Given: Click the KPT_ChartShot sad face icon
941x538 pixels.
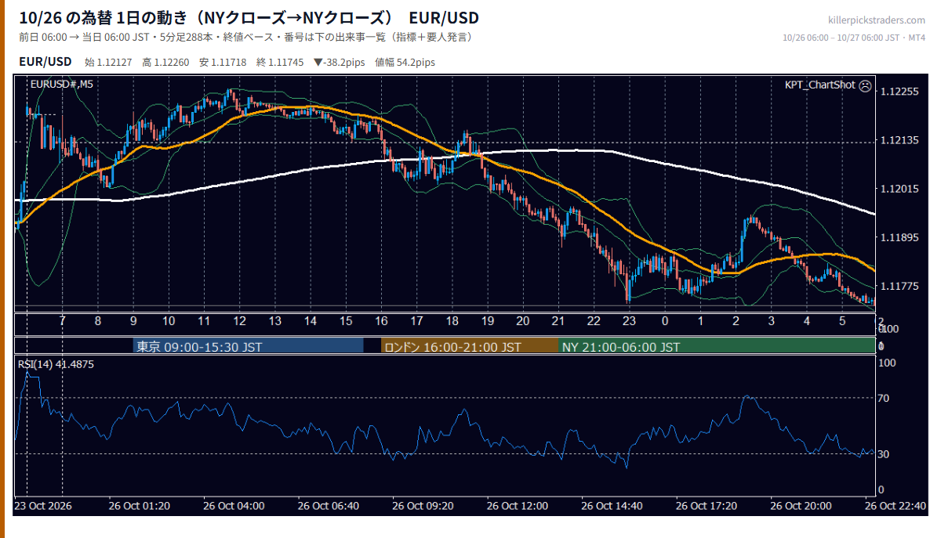Looking at the screenshot, I should pos(865,85).
